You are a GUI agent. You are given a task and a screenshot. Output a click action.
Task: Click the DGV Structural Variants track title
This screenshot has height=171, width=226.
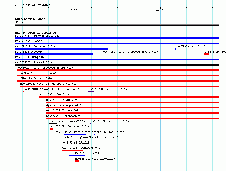36,33
